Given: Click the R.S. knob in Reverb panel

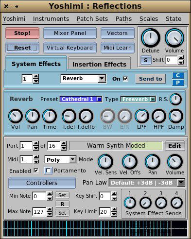Looking at the screenshot, I should click(x=176, y=99).
